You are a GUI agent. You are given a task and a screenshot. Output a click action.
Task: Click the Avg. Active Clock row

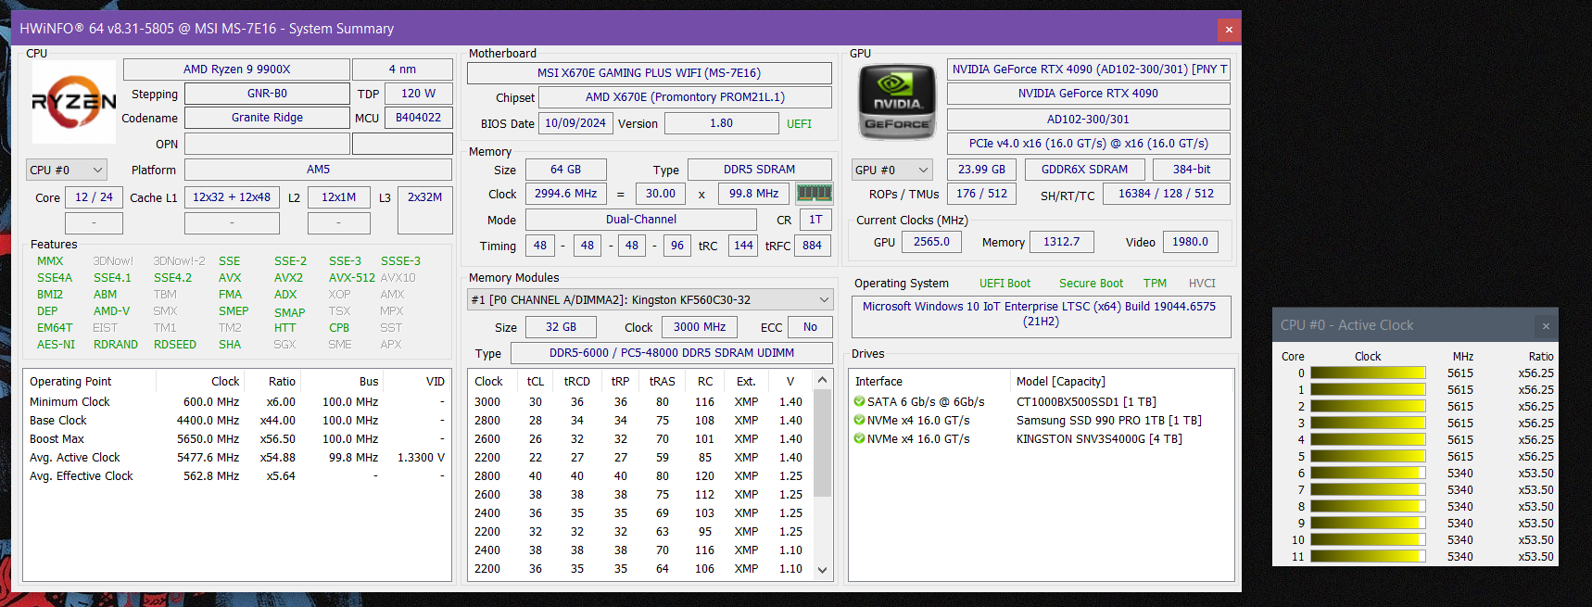point(237,458)
